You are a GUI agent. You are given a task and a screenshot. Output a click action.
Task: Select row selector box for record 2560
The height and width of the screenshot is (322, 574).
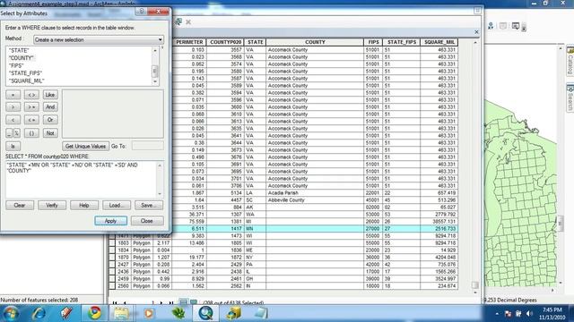(x=112, y=286)
